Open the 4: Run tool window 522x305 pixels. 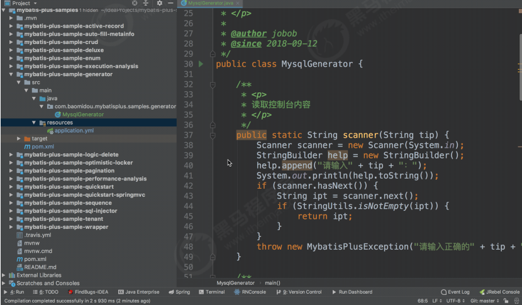[x=14, y=292]
